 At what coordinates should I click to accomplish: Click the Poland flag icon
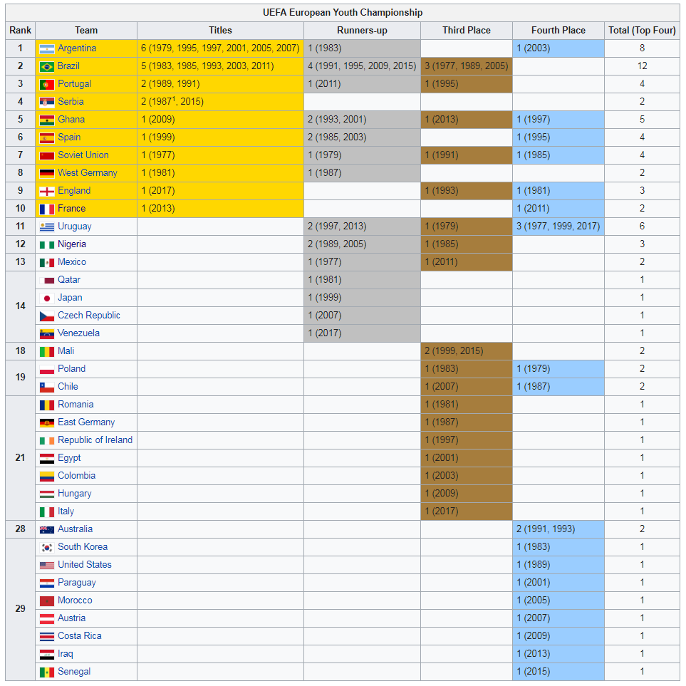47,370
